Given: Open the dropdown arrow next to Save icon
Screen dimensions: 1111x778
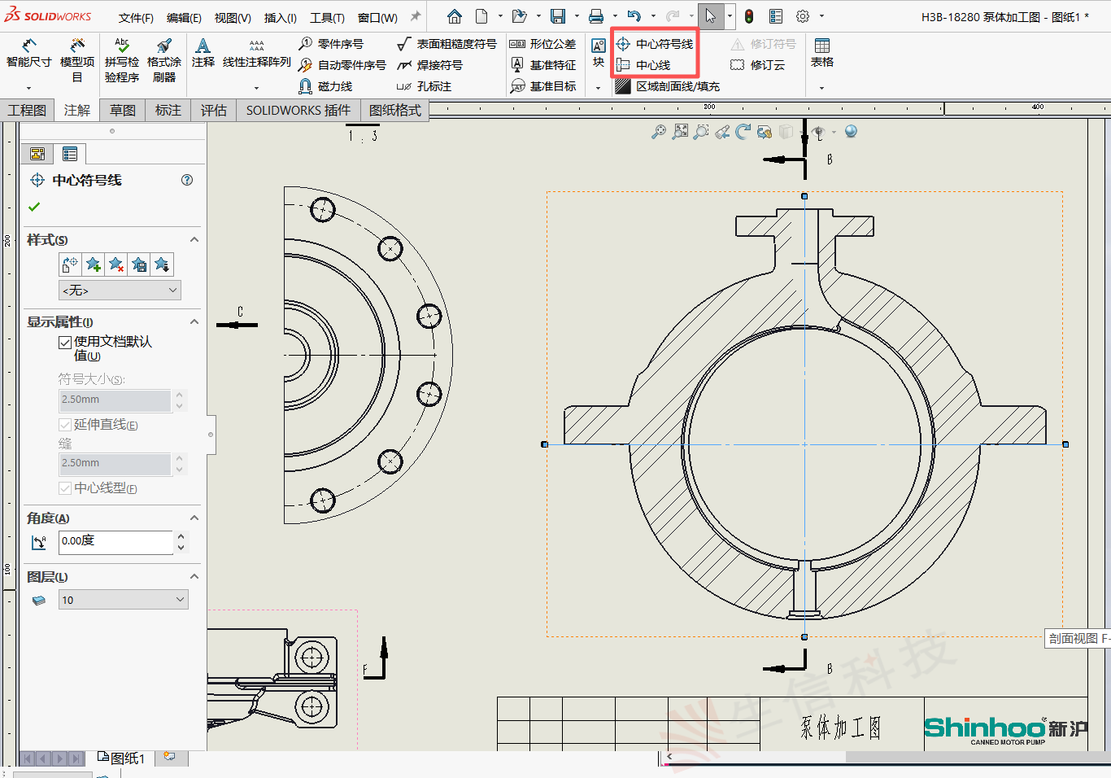Looking at the screenshot, I should click(x=577, y=16).
